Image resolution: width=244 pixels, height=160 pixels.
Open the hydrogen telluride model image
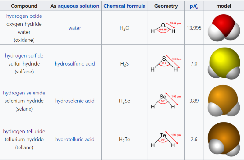[x=224, y=139]
